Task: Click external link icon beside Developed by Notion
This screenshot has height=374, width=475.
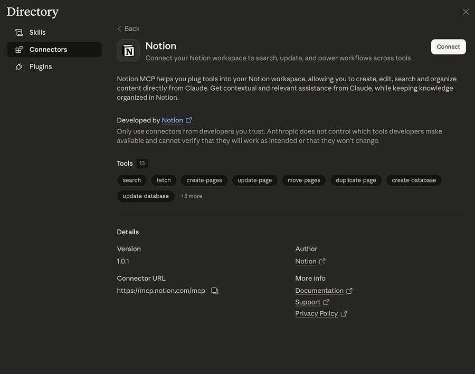Action: pyautogui.click(x=189, y=120)
